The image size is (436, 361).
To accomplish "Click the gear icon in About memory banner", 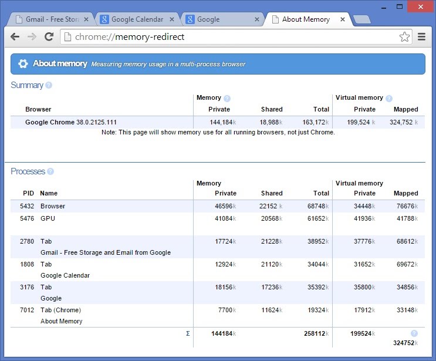I will (23, 64).
